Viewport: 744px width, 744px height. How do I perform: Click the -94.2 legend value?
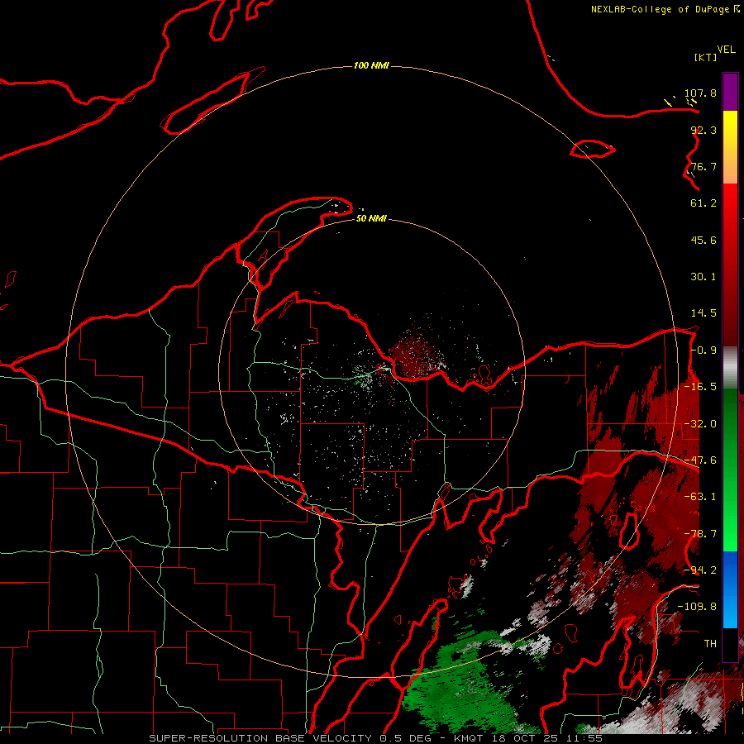click(x=700, y=570)
